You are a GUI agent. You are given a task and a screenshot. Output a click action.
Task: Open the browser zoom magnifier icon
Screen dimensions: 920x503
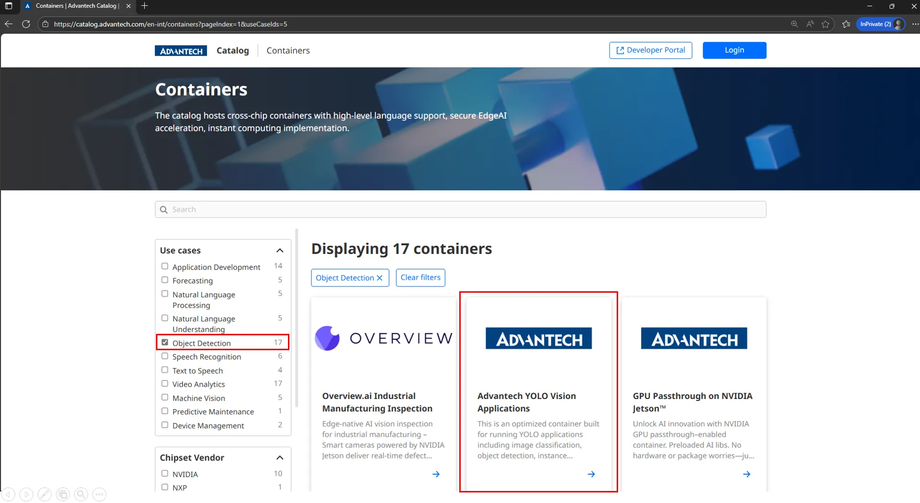coord(794,24)
